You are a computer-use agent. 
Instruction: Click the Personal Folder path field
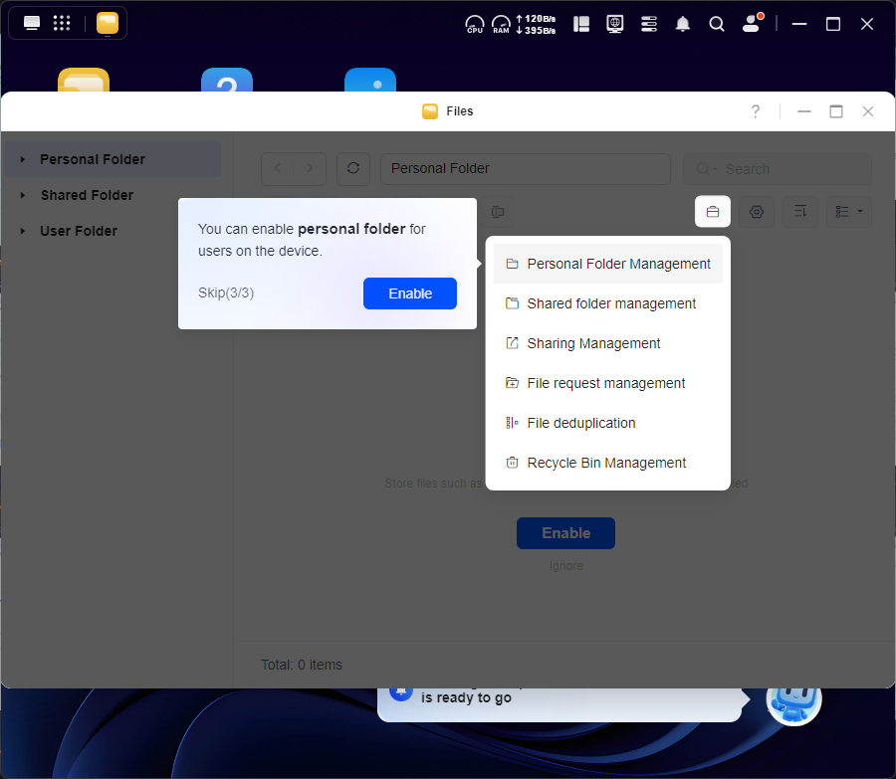pos(525,169)
